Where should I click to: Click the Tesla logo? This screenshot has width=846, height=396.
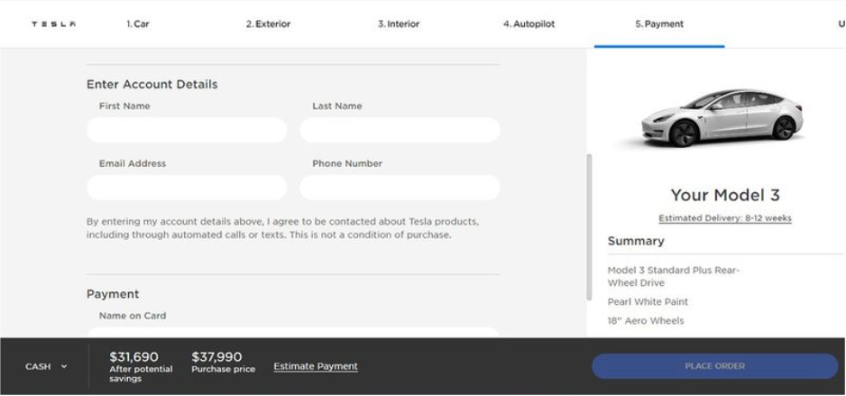(x=53, y=24)
